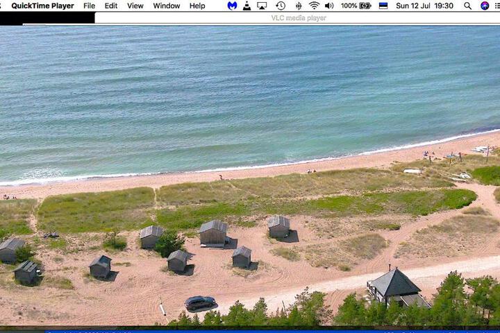Open the Wi-Fi network menu
500x333 pixels.
point(314,6)
